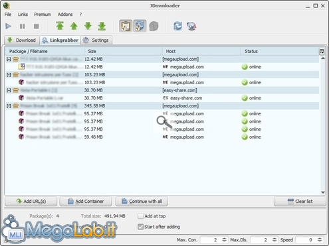Screen dimensions: 329x246
Task: Open the Links menu
Action: [x=23, y=15]
